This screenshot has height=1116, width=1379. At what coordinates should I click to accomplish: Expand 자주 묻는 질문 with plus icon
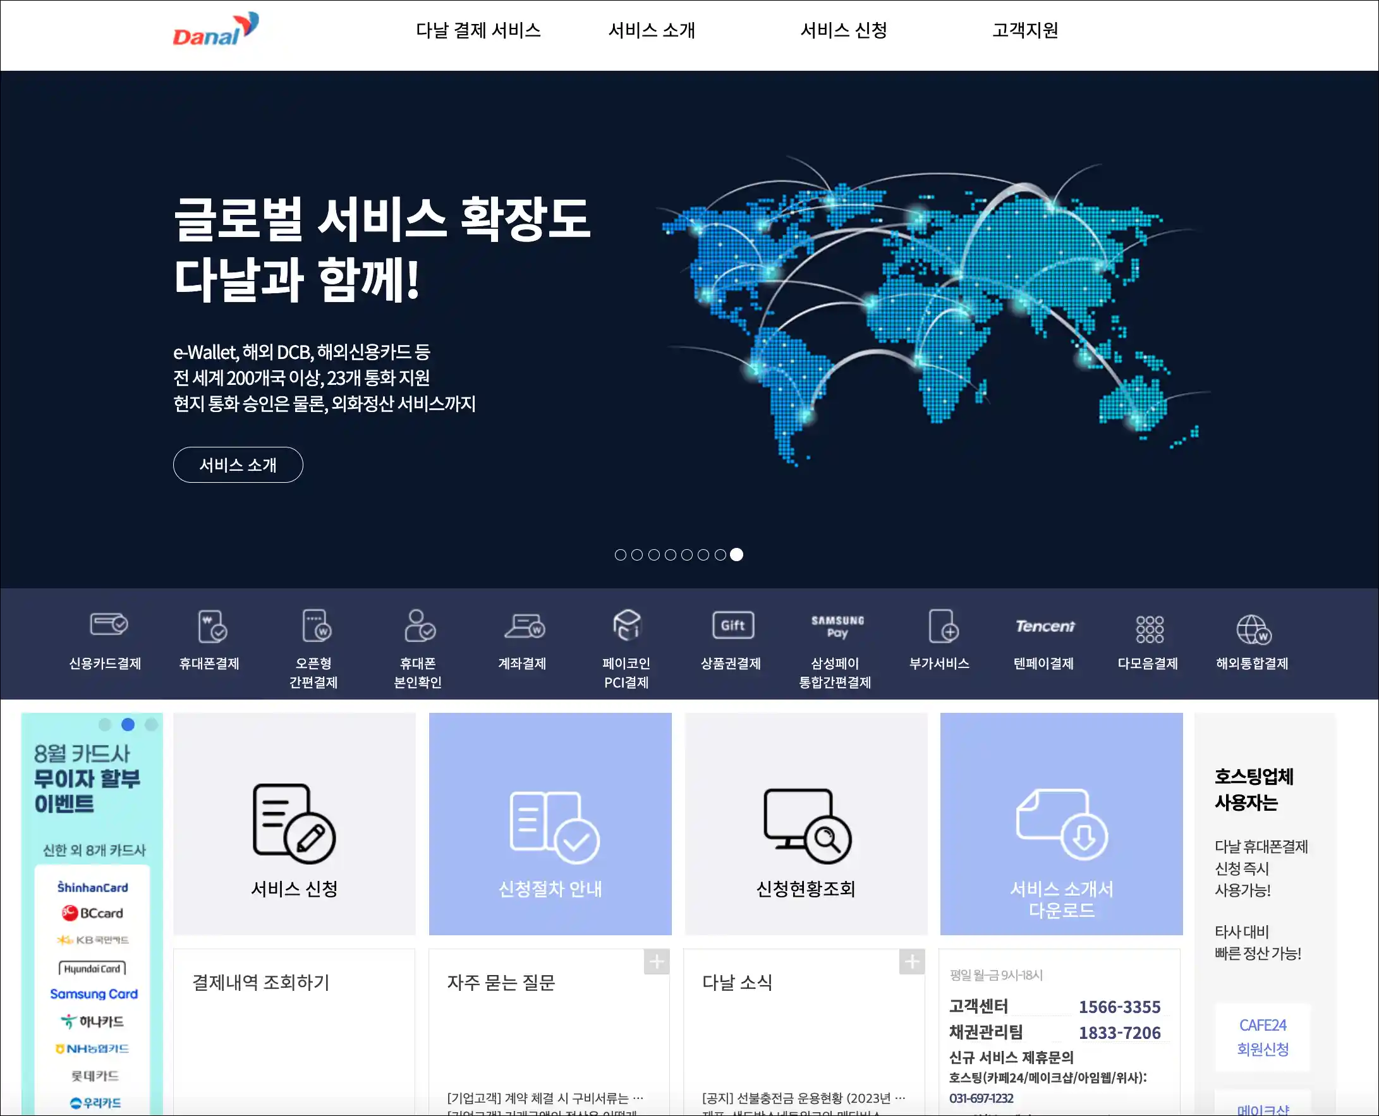click(x=657, y=962)
